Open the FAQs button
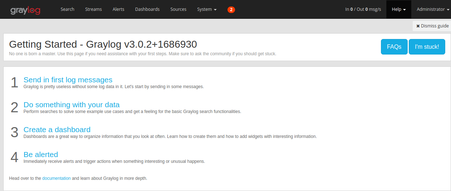Screen dimensions: 451x191 (x=394, y=47)
